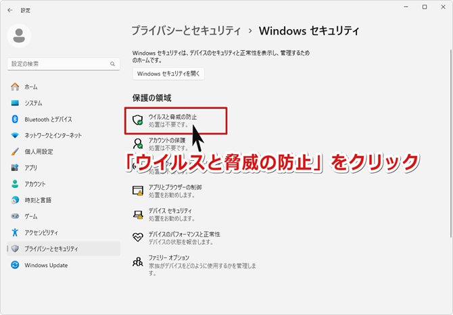Click the account protection person icon
Viewport: 453px width, 315px height.
[x=138, y=143]
